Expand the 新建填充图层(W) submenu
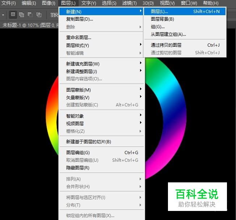Screen dimensions: 236x220 click(x=101, y=64)
